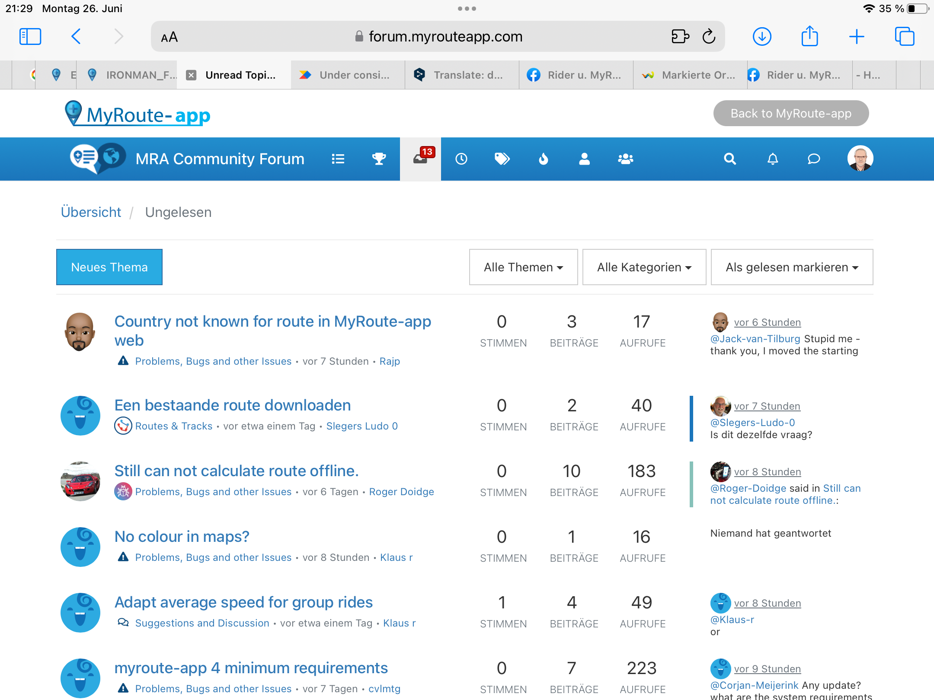This screenshot has width=934, height=700.
Task: Open a new tab with the plus icon
Action: [857, 37]
